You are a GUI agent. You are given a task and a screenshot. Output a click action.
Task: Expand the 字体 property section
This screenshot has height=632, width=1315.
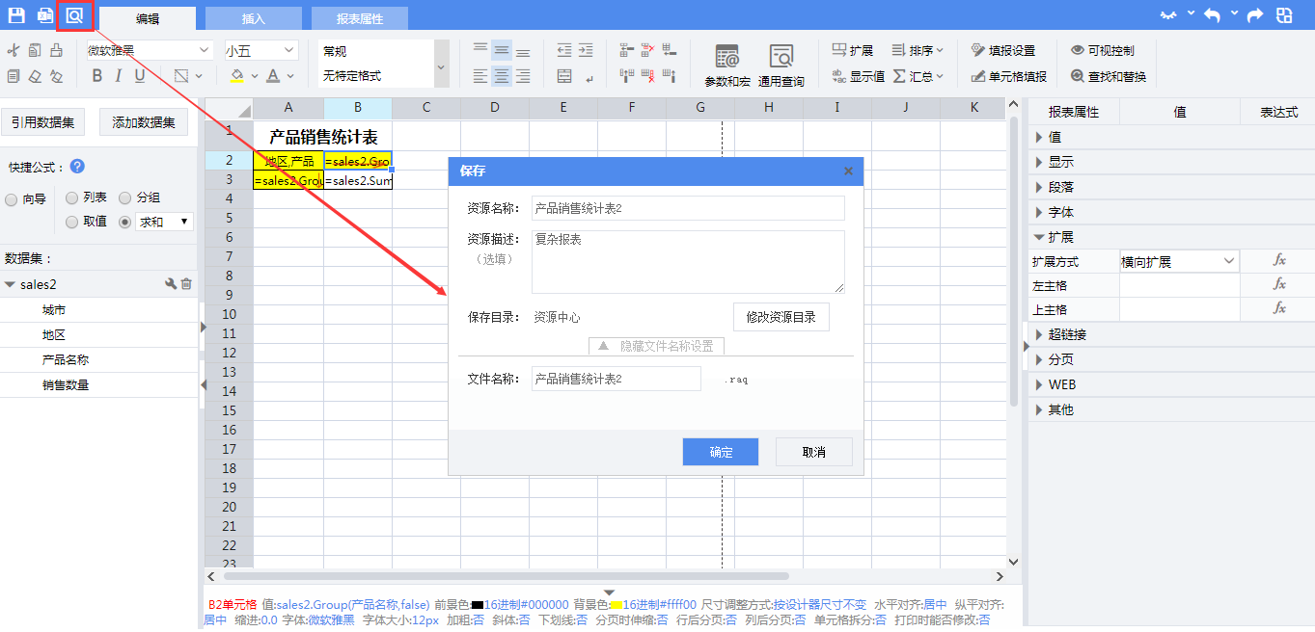click(x=1061, y=212)
